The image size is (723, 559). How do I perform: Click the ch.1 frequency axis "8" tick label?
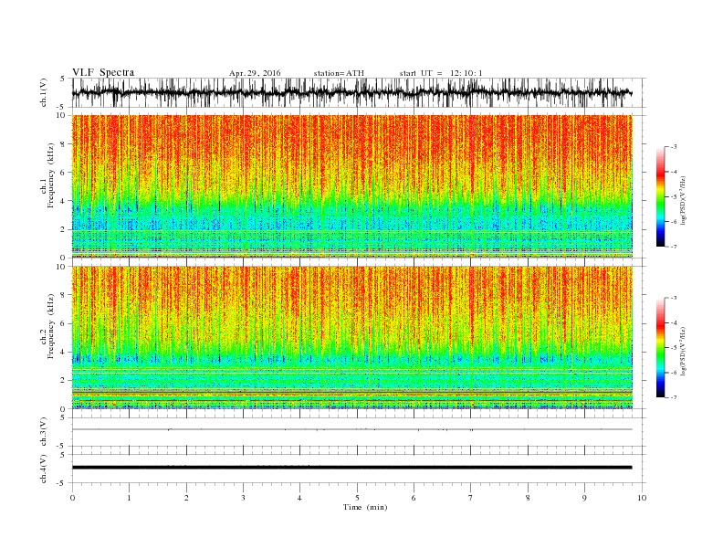64,144
